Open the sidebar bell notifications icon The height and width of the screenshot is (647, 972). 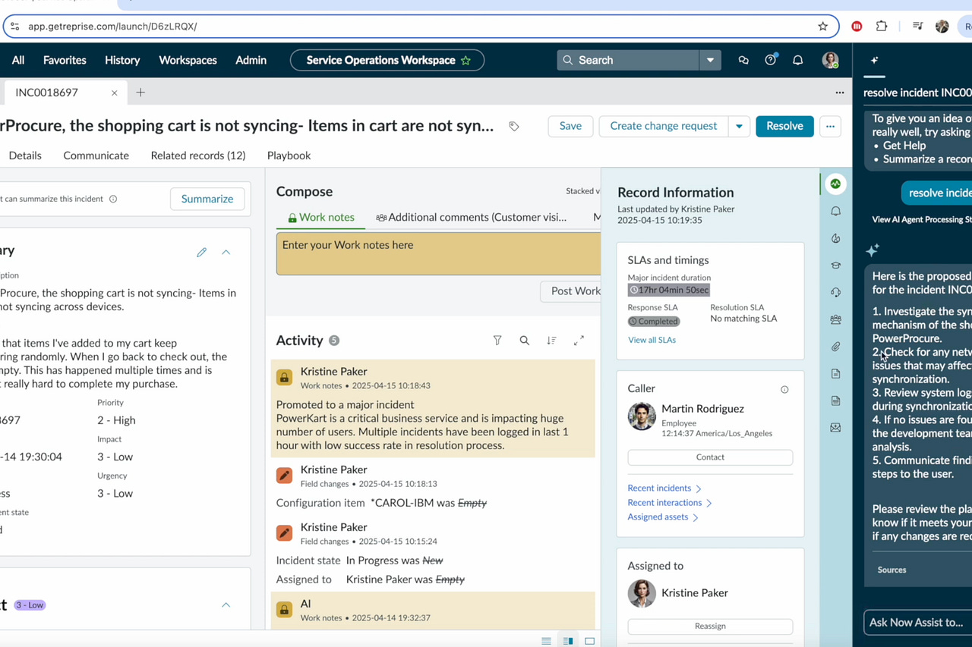(835, 212)
